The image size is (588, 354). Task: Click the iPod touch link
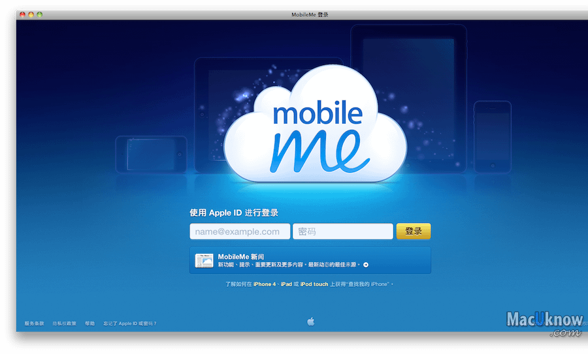pyautogui.click(x=314, y=285)
